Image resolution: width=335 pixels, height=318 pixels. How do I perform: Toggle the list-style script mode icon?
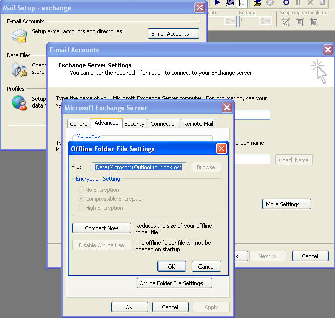(x=242, y=3)
